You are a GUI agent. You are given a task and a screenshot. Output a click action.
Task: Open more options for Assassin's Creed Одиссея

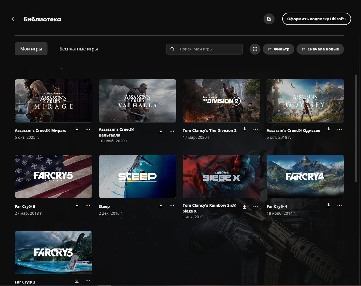pos(340,129)
